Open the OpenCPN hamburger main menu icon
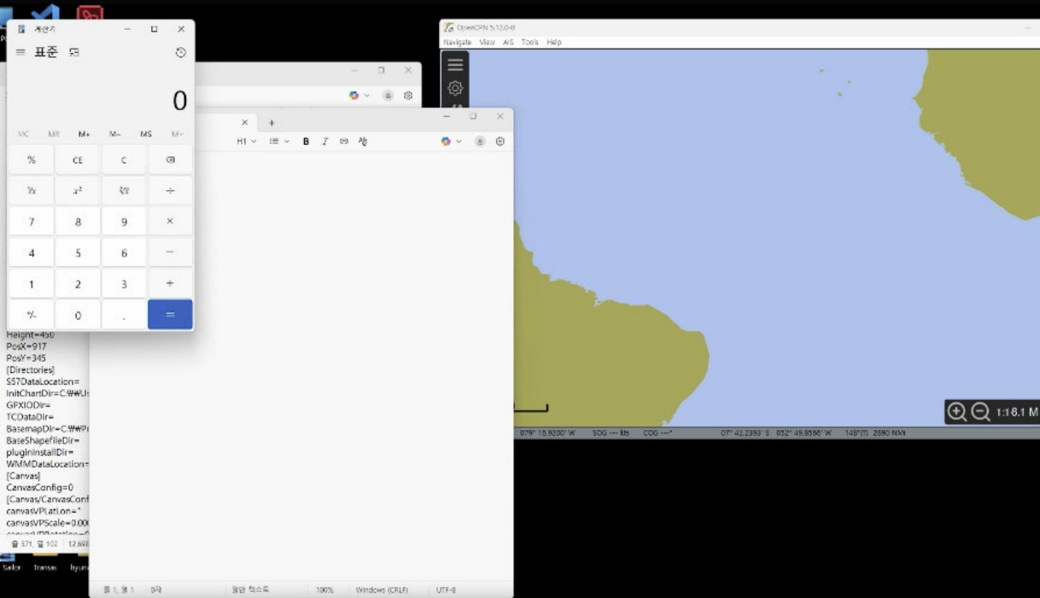Viewport: 1040px width, 598px height. coord(455,65)
